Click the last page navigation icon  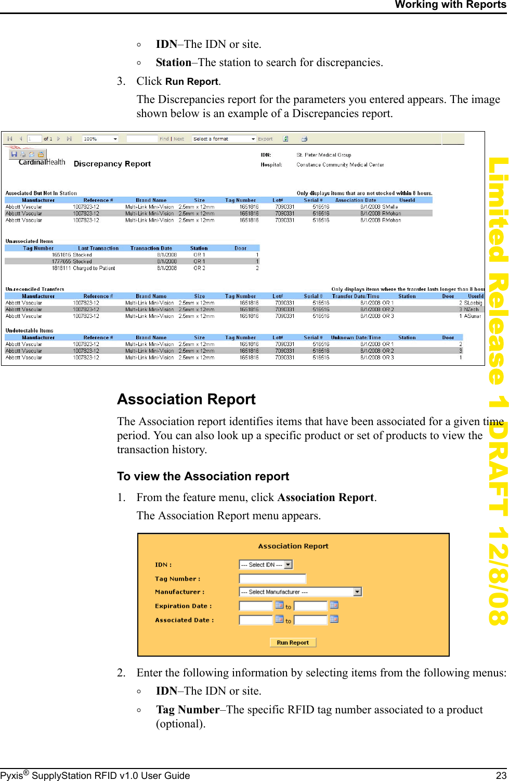tap(69, 138)
